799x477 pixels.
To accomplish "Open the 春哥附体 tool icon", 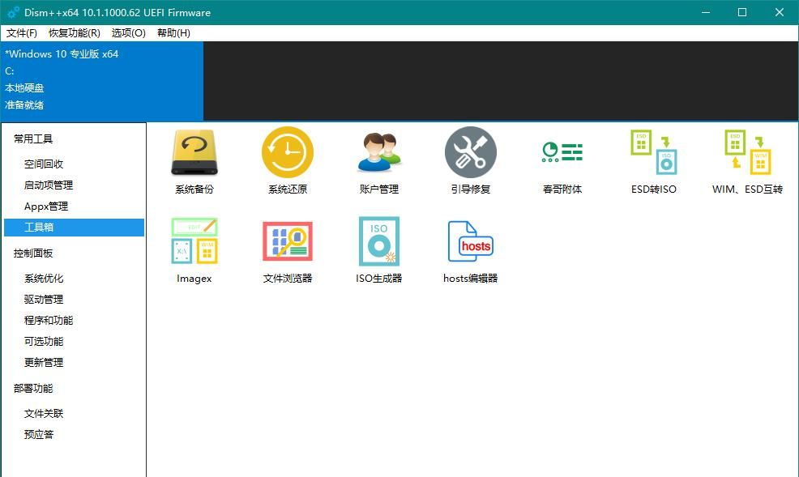I will (x=562, y=152).
